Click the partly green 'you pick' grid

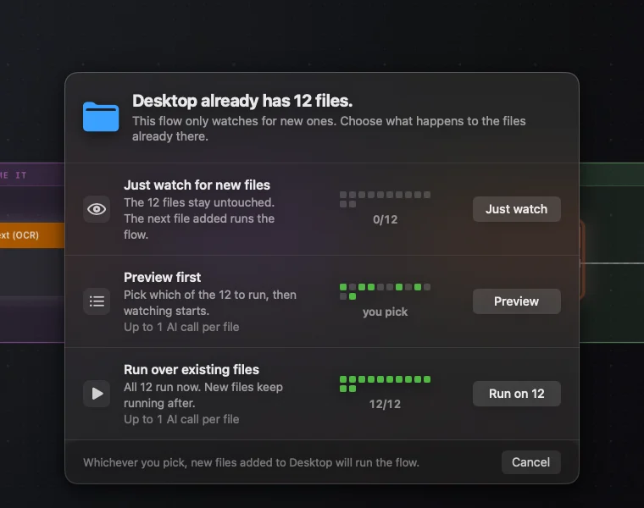[385, 292]
